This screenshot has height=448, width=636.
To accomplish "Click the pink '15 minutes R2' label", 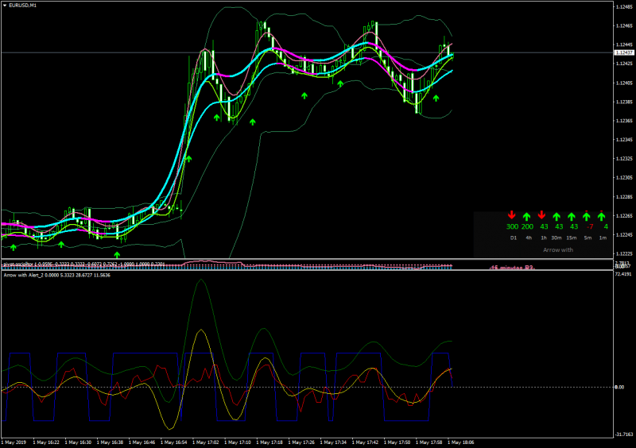I will (x=512, y=268).
